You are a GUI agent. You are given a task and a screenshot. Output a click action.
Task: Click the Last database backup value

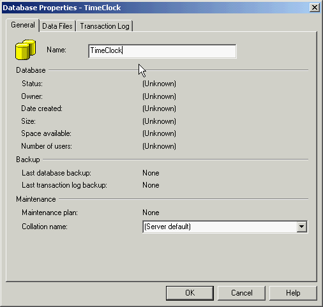(151, 173)
